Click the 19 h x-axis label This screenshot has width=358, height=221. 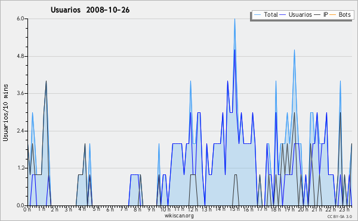tap(290, 209)
